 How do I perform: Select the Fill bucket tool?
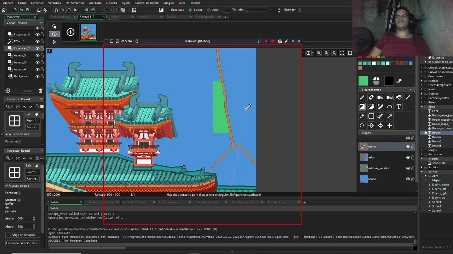[x=399, y=97]
